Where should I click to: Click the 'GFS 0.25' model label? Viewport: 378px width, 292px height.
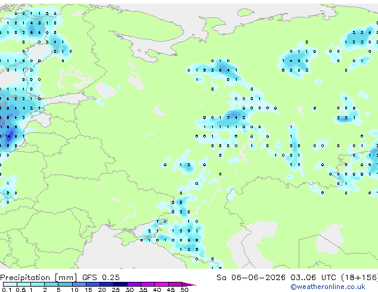[x=101, y=278]
